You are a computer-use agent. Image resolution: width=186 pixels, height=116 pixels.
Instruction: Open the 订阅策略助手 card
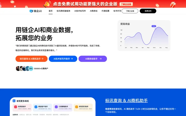(63, 107)
